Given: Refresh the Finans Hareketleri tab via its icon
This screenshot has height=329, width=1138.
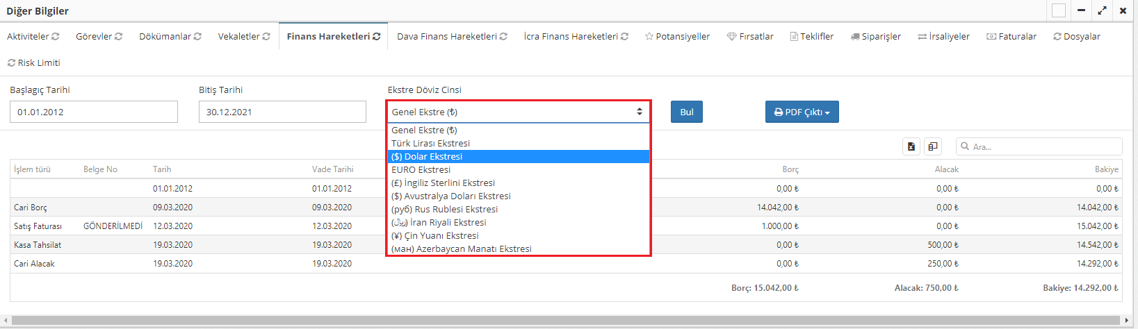Looking at the screenshot, I should (x=377, y=37).
